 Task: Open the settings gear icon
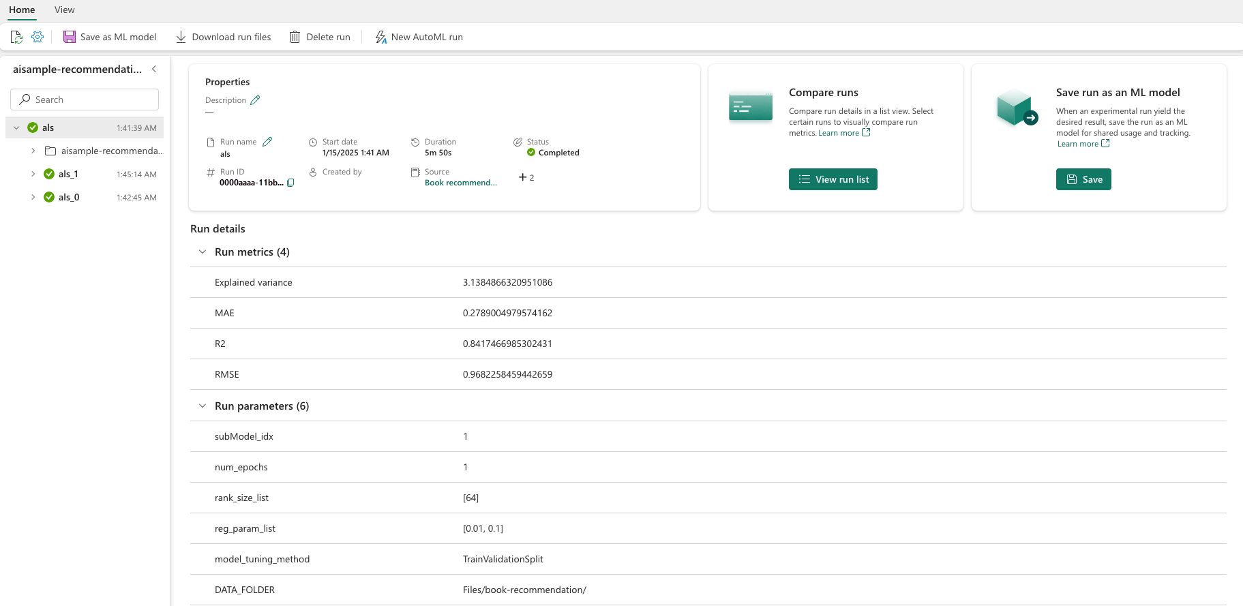click(x=38, y=37)
